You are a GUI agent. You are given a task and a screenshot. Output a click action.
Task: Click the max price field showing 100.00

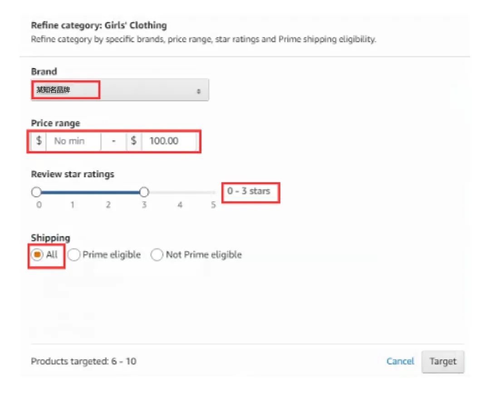pyautogui.click(x=168, y=141)
